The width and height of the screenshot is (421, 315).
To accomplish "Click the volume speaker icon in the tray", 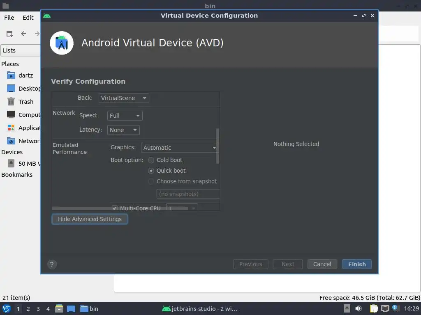I will [x=359, y=308].
